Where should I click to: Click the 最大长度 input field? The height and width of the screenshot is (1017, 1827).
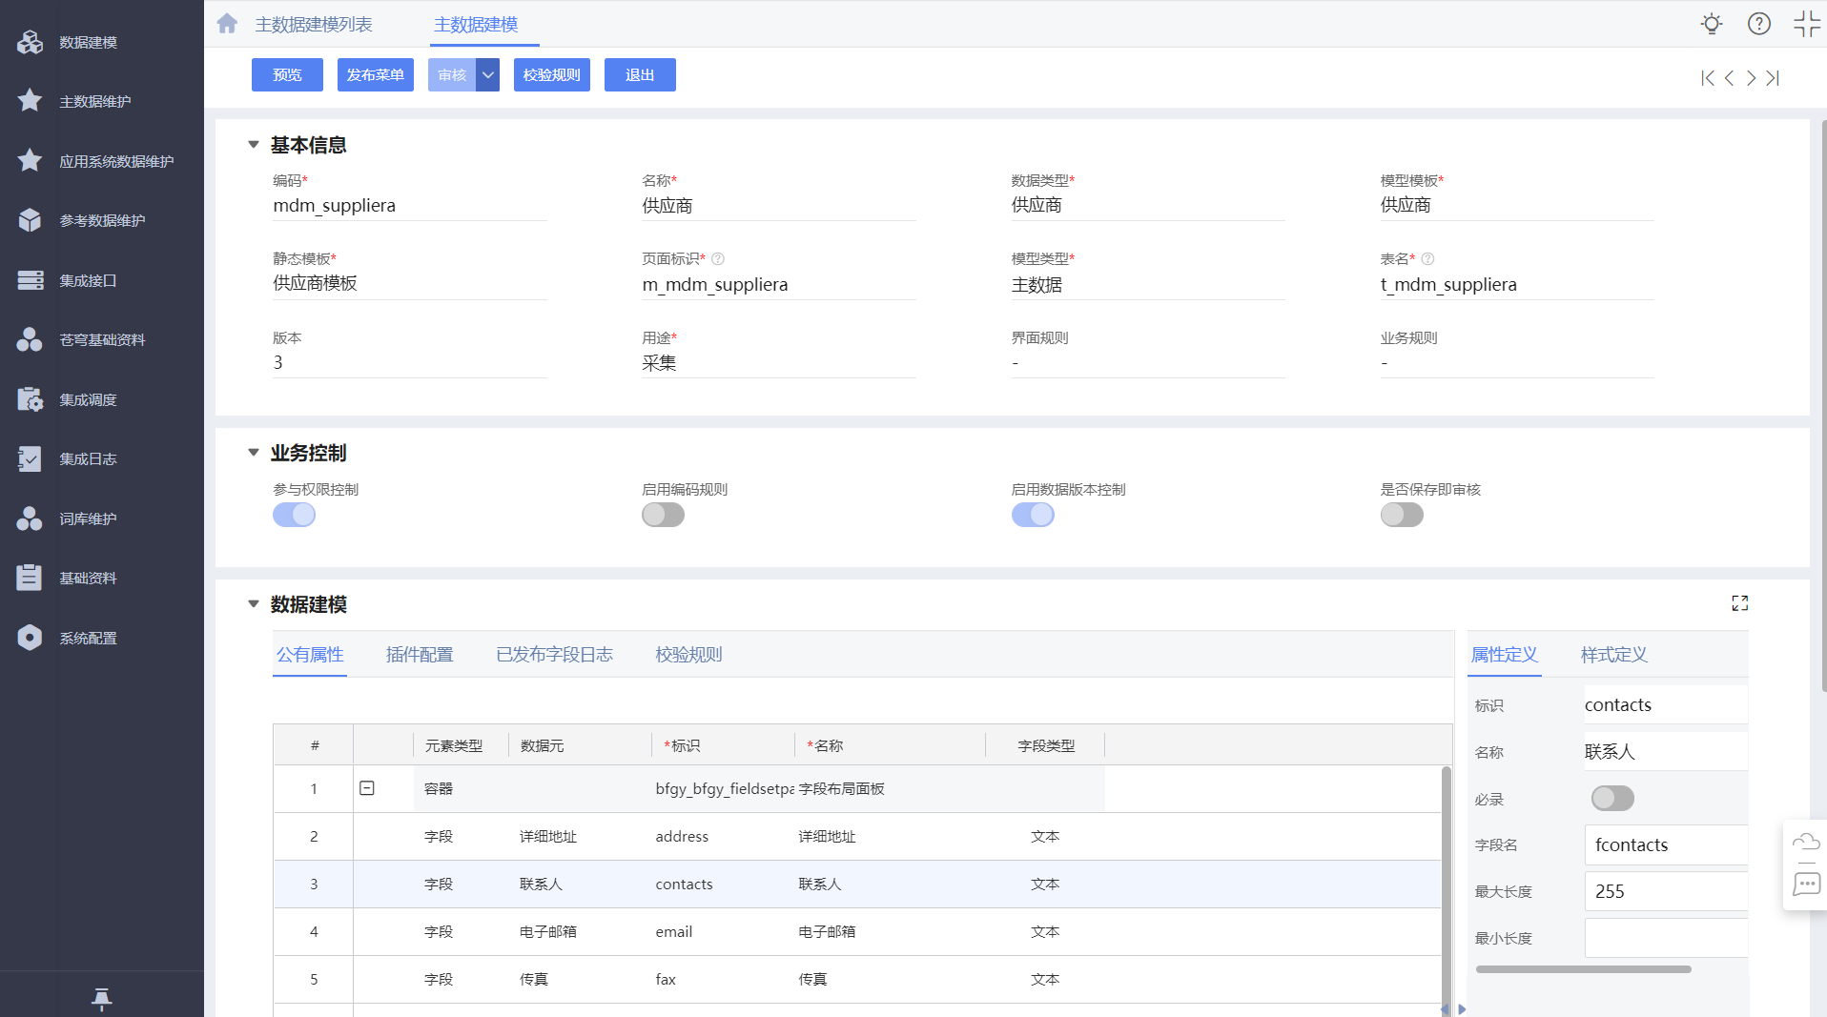[x=1664, y=891]
